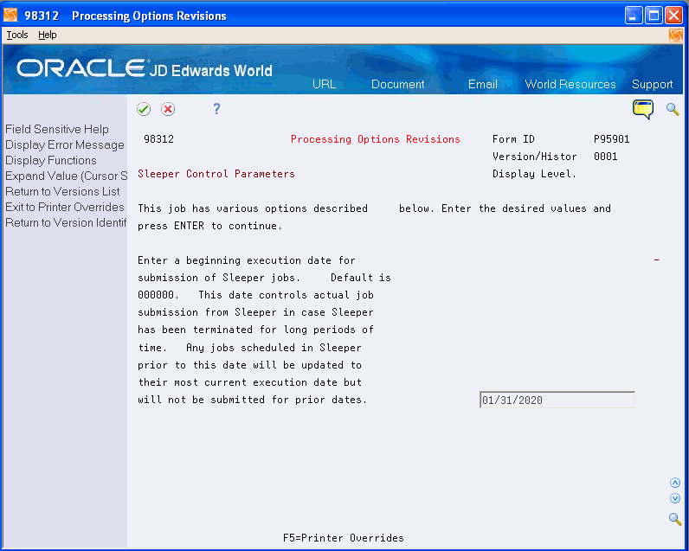Viewport: 689px width, 551px height.
Task: Click Sleeper Control Parameters heading
Action: 216,174
